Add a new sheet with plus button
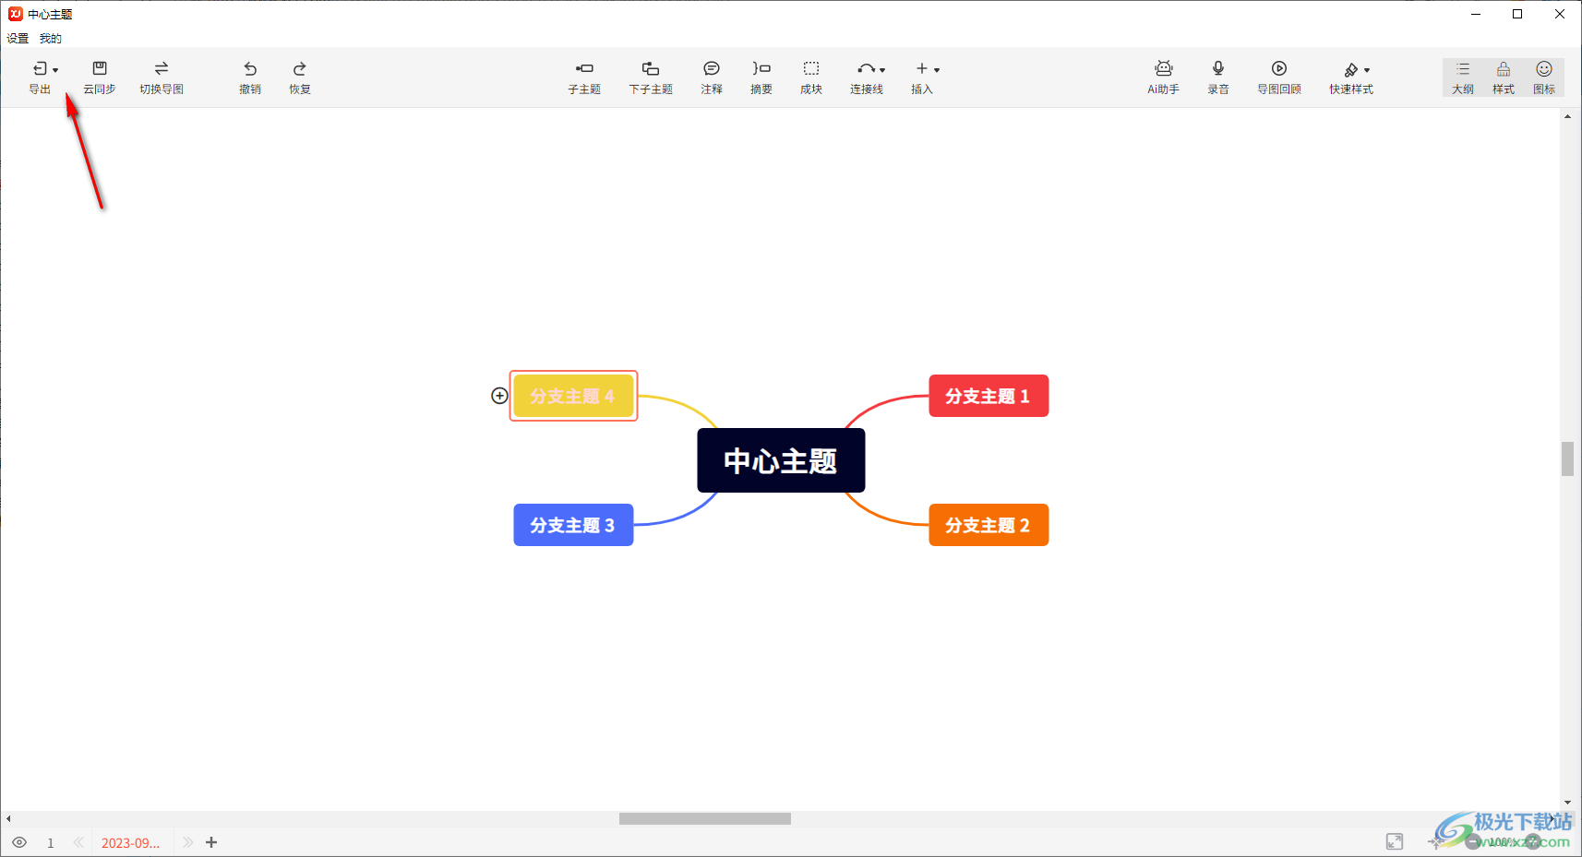Screen dimensions: 1582x857 (x=211, y=842)
